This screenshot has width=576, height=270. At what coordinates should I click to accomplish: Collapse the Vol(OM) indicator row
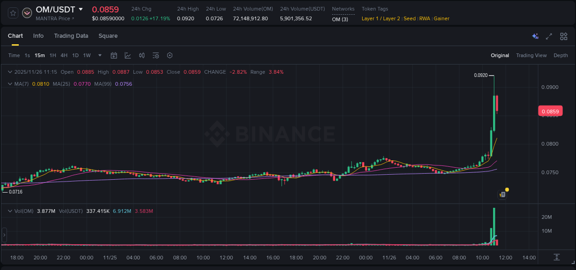(x=10, y=211)
